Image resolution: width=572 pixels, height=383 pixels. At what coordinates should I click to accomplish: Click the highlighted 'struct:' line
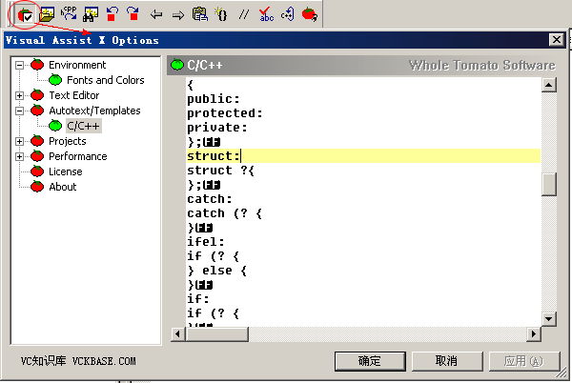(x=363, y=156)
